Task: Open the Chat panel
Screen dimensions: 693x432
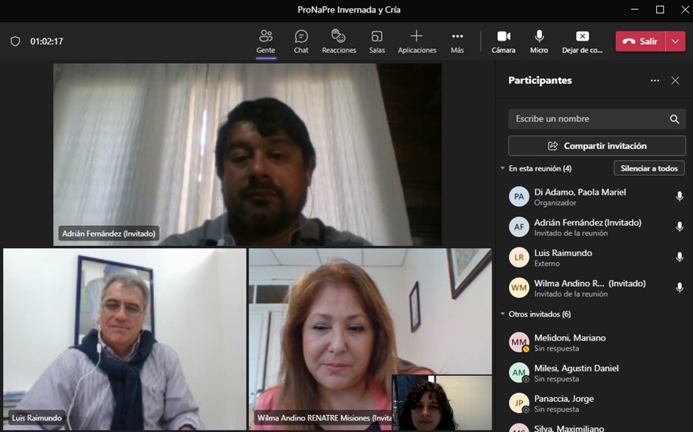Action: (x=301, y=42)
